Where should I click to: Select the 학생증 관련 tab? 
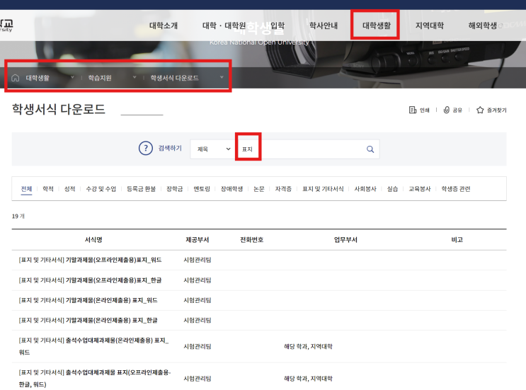click(x=455, y=189)
